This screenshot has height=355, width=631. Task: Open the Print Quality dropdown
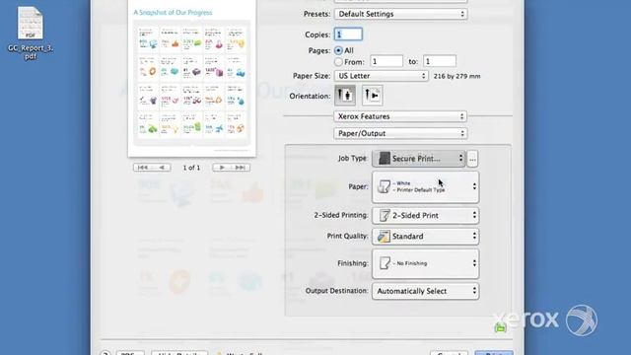(x=425, y=237)
